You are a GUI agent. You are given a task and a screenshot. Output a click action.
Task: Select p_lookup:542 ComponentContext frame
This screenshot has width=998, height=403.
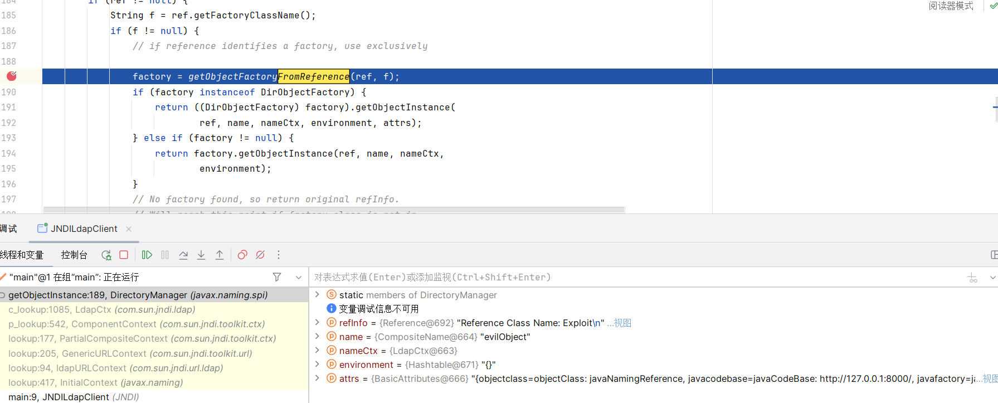pyautogui.click(x=154, y=324)
